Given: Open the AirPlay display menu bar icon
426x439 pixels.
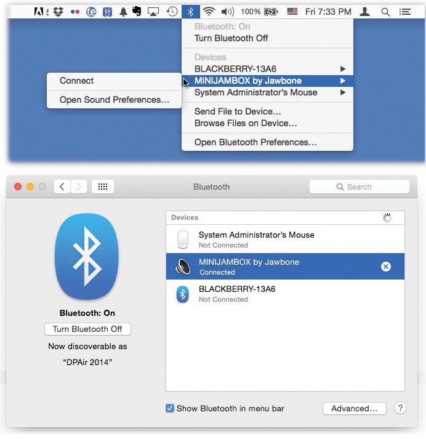Looking at the screenshot, I should click(x=153, y=12).
